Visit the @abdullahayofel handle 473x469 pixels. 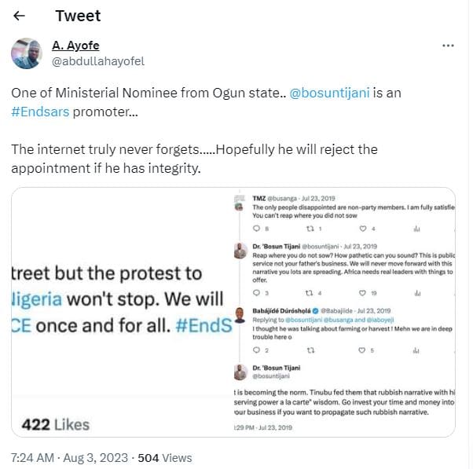click(98, 61)
